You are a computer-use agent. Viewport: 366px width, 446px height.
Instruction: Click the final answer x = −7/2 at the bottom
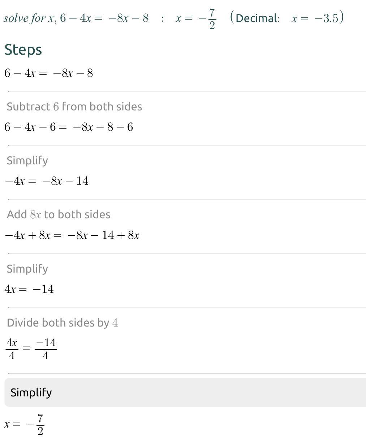(25, 425)
